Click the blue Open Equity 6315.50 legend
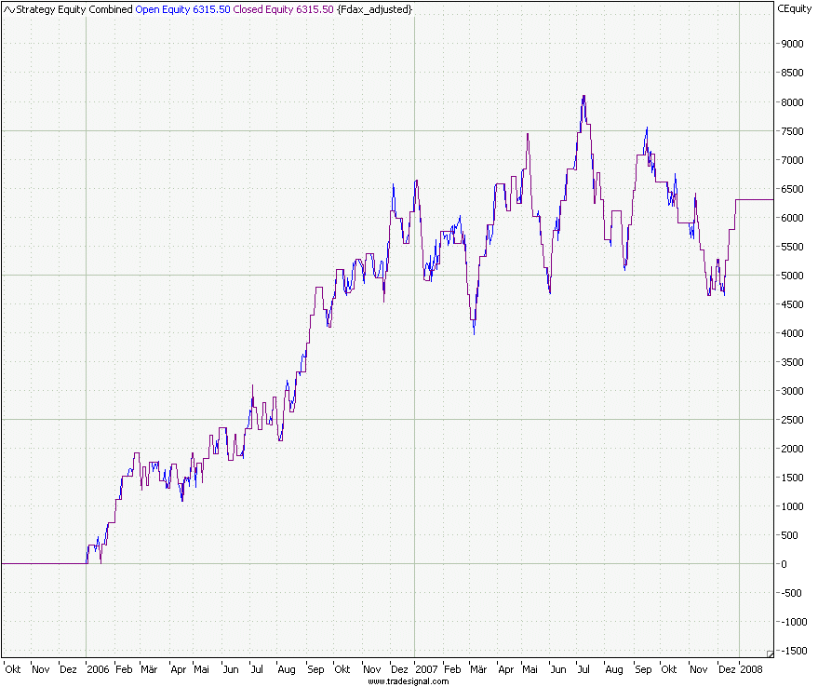818x687 pixels. pyautogui.click(x=181, y=9)
